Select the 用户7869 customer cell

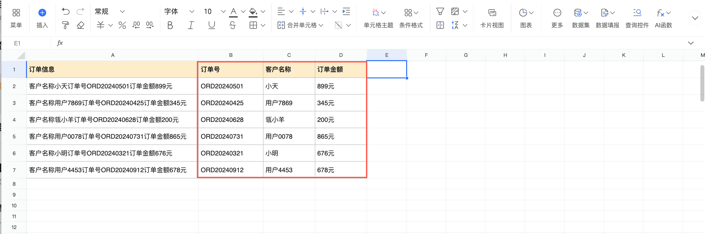point(289,103)
